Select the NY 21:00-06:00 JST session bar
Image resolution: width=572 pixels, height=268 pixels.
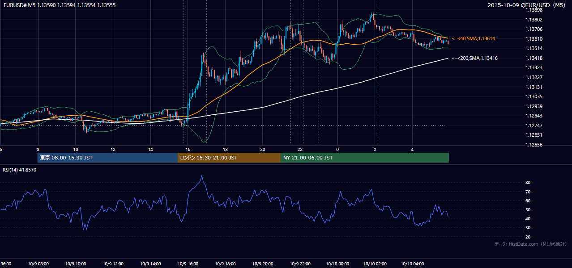tap(365, 158)
